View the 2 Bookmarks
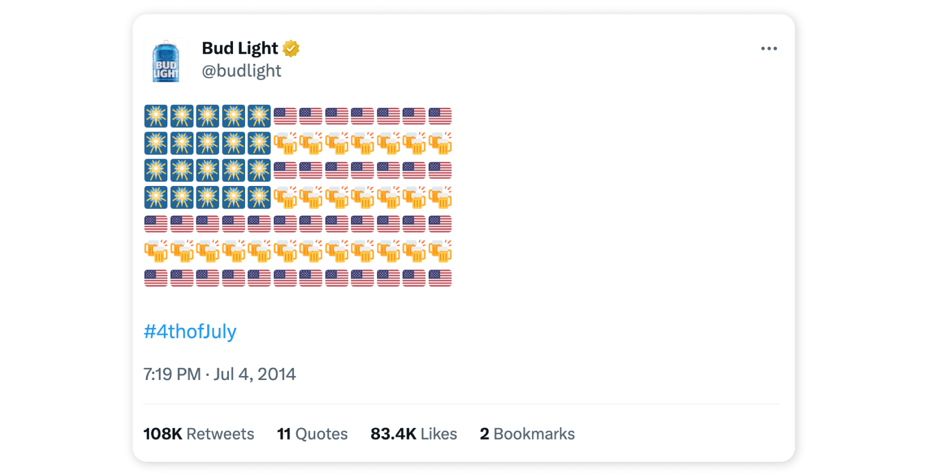927x475 pixels. [x=527, y=433]
